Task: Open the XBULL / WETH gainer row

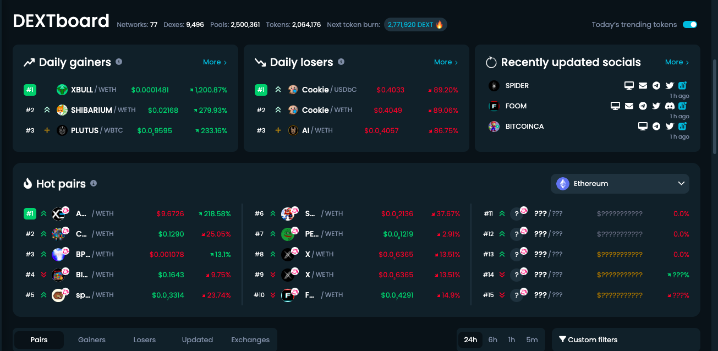Action: click(x=125, y=90)
